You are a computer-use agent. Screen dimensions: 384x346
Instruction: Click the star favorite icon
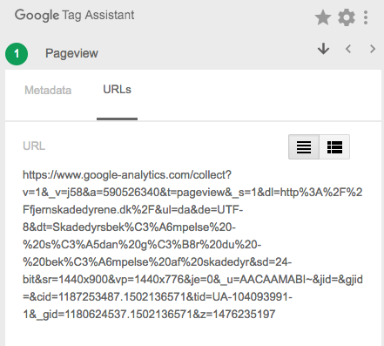click(x=323, y=17)
